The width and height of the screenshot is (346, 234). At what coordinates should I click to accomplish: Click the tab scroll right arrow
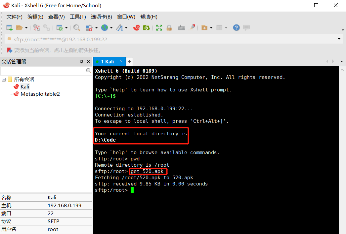333,61
